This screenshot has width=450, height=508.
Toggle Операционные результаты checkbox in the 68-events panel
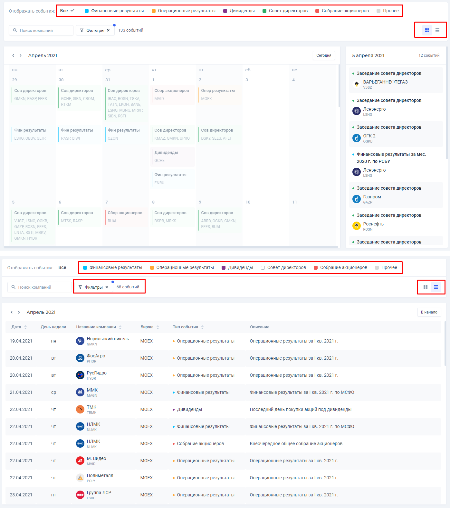152,268
